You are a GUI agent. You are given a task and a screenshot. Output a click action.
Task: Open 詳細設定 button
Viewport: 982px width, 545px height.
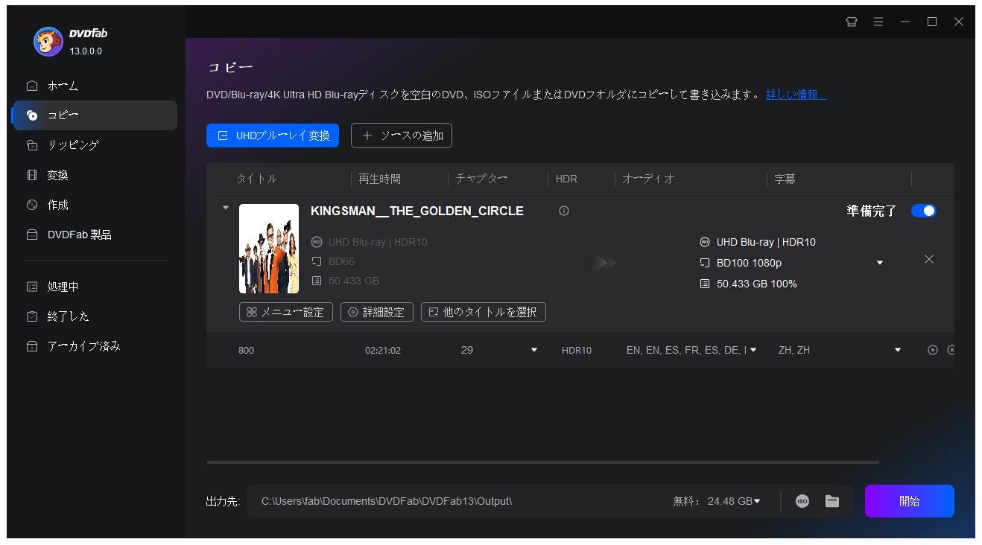click(x=377, y=312)
